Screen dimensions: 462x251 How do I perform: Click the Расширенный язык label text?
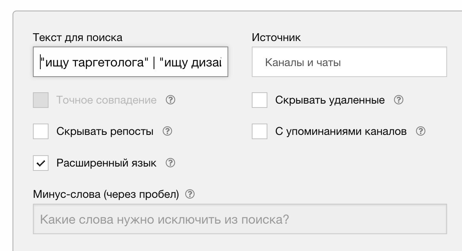coord(106,163)
